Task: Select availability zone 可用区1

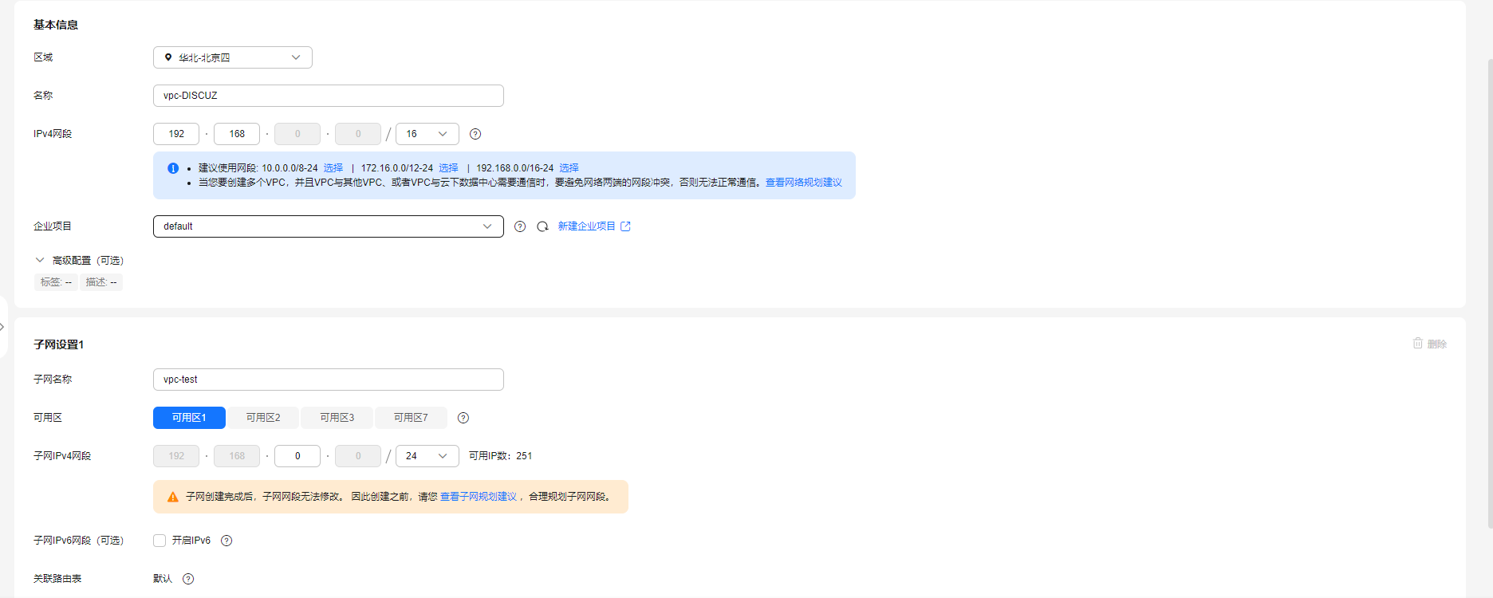Action: tap(189, 418)
